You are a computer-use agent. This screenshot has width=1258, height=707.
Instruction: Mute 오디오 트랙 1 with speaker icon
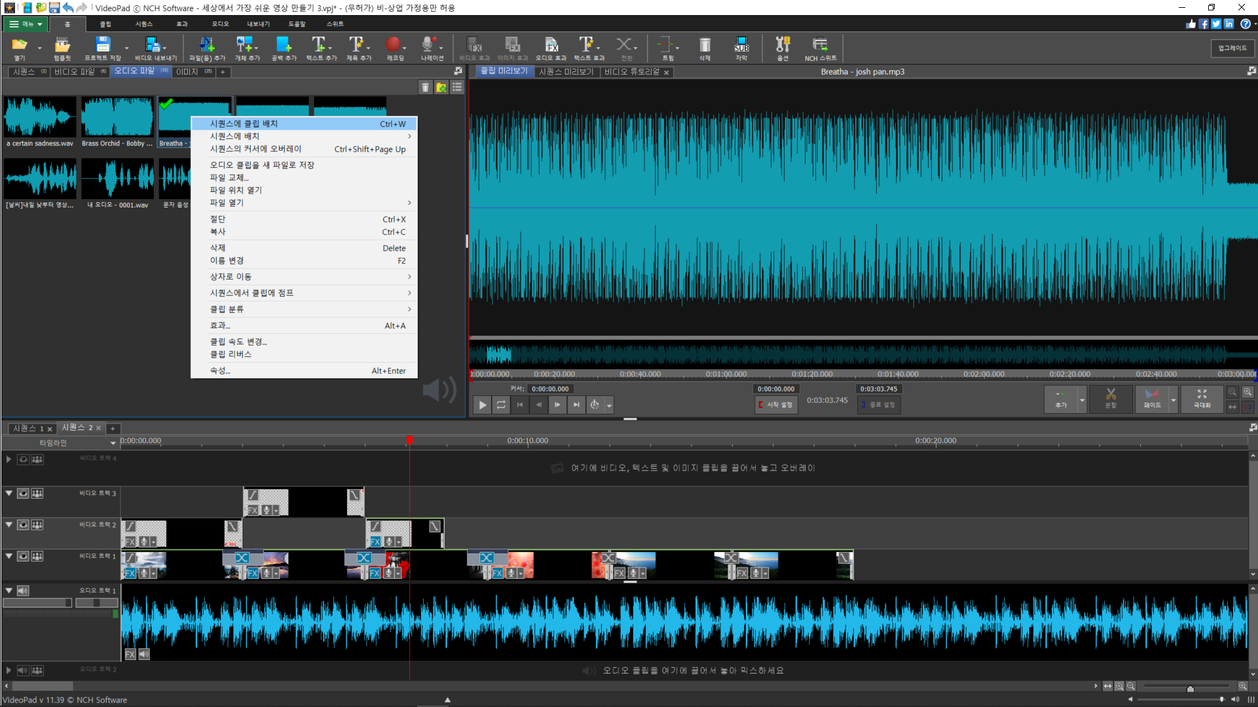23,590
